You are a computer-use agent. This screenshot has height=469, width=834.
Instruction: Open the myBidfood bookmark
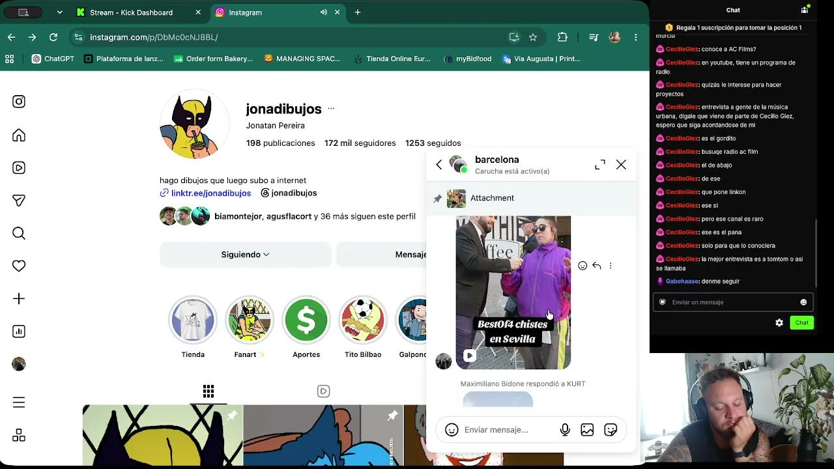click(467, 59)
